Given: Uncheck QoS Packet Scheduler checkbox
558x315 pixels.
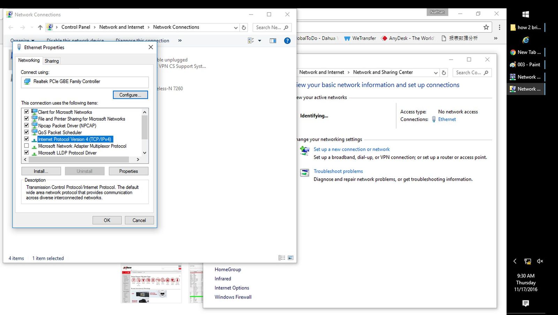Looking at the screenshot, I should 27,132.
